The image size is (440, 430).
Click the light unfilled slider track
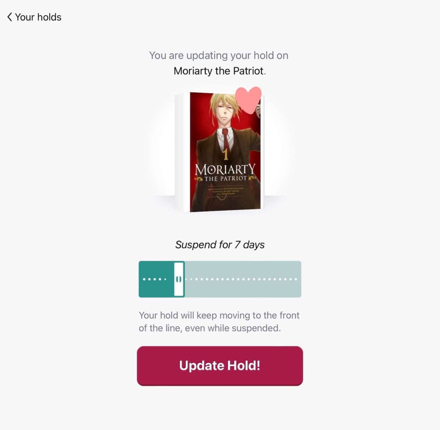(x=242, y=279)
